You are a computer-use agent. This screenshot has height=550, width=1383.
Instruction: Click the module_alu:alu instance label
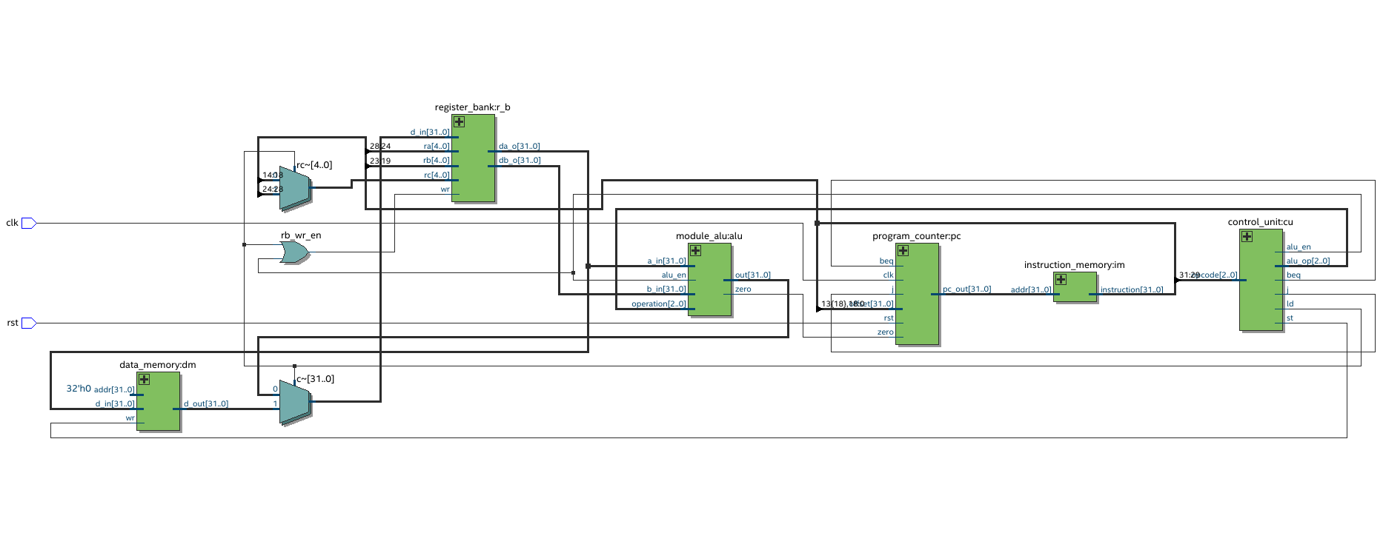point(709,236)
